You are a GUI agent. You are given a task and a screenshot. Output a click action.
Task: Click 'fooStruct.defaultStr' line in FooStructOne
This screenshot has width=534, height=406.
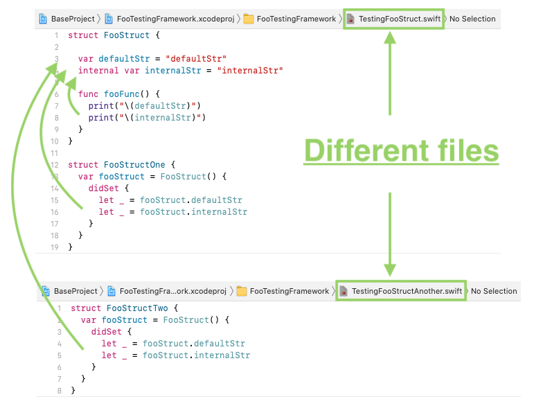pos(170,200)
